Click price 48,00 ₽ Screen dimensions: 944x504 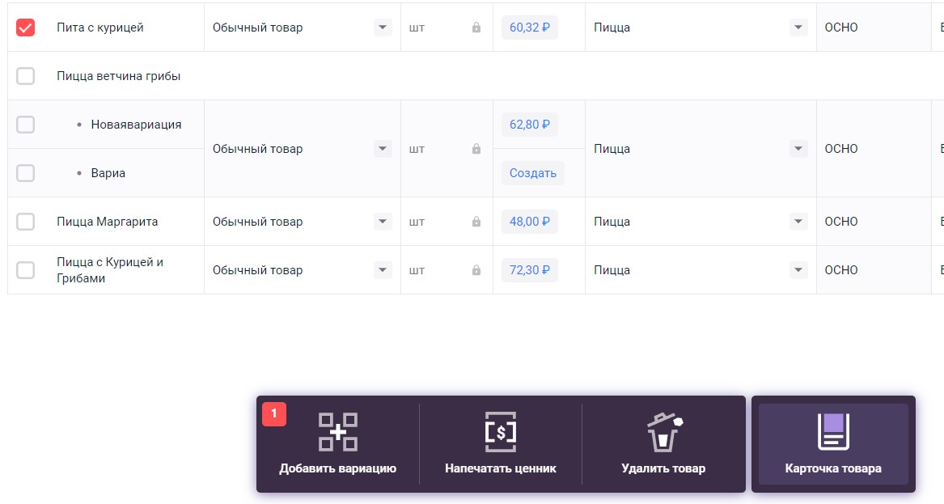click(530, 222)
